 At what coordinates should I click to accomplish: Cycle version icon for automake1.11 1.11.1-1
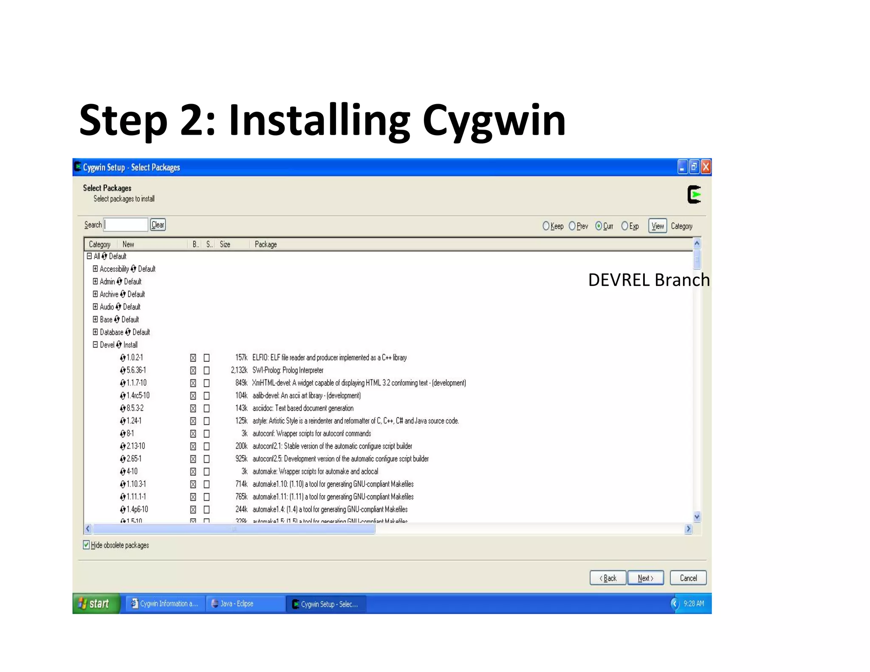point(123,497)
